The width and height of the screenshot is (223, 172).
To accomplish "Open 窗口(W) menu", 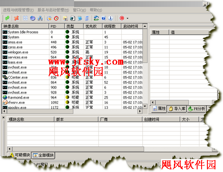I will [79, 10].
